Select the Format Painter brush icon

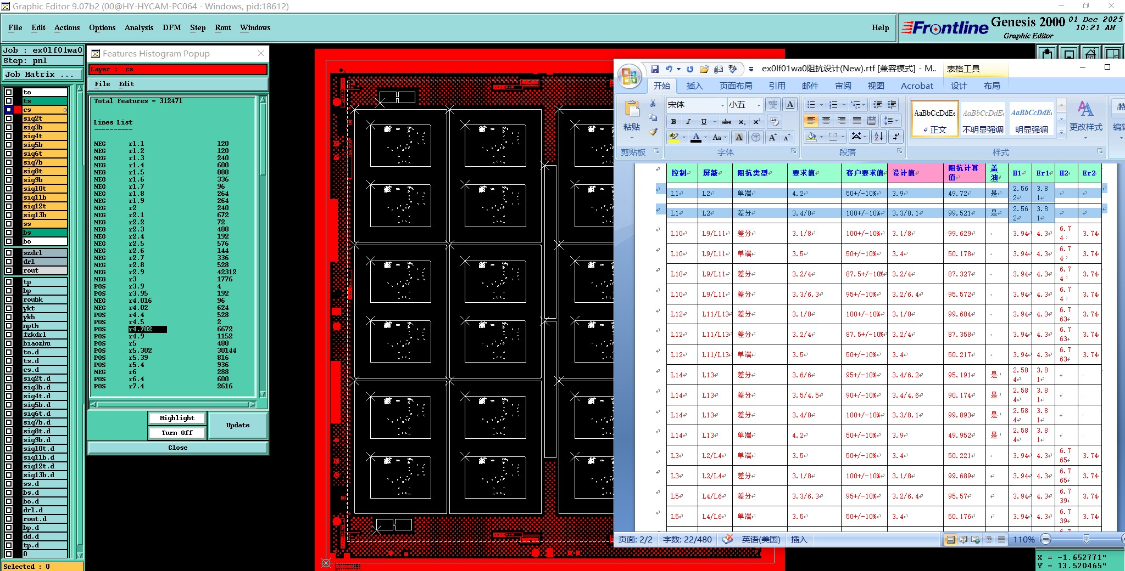(653, 132)
